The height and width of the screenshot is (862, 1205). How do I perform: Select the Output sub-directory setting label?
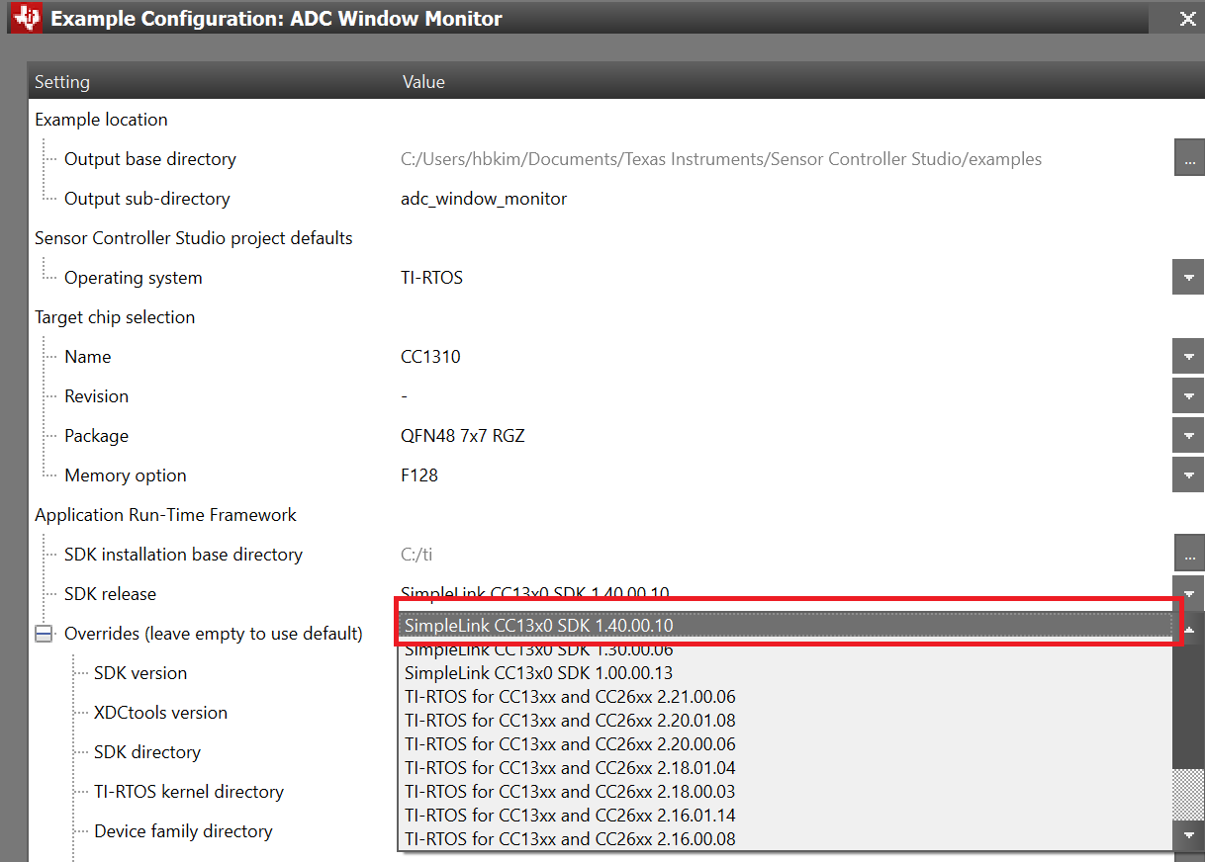(x=147, y=199)
